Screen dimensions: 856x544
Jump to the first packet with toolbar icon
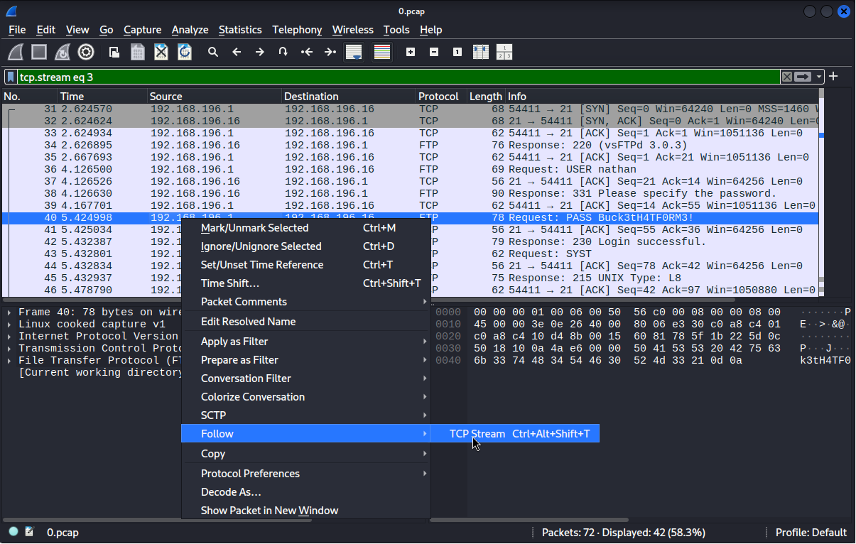click(x=307, y=52)
